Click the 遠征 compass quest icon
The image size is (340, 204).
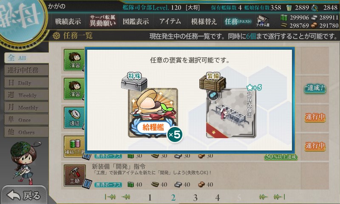point(74,118)
